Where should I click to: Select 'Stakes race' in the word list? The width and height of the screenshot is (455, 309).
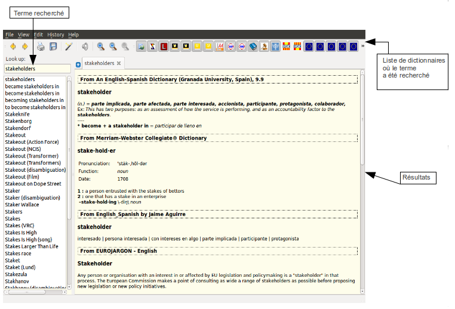point(18,254)
